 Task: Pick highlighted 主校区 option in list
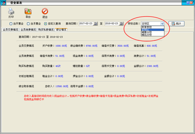point(152,30)
